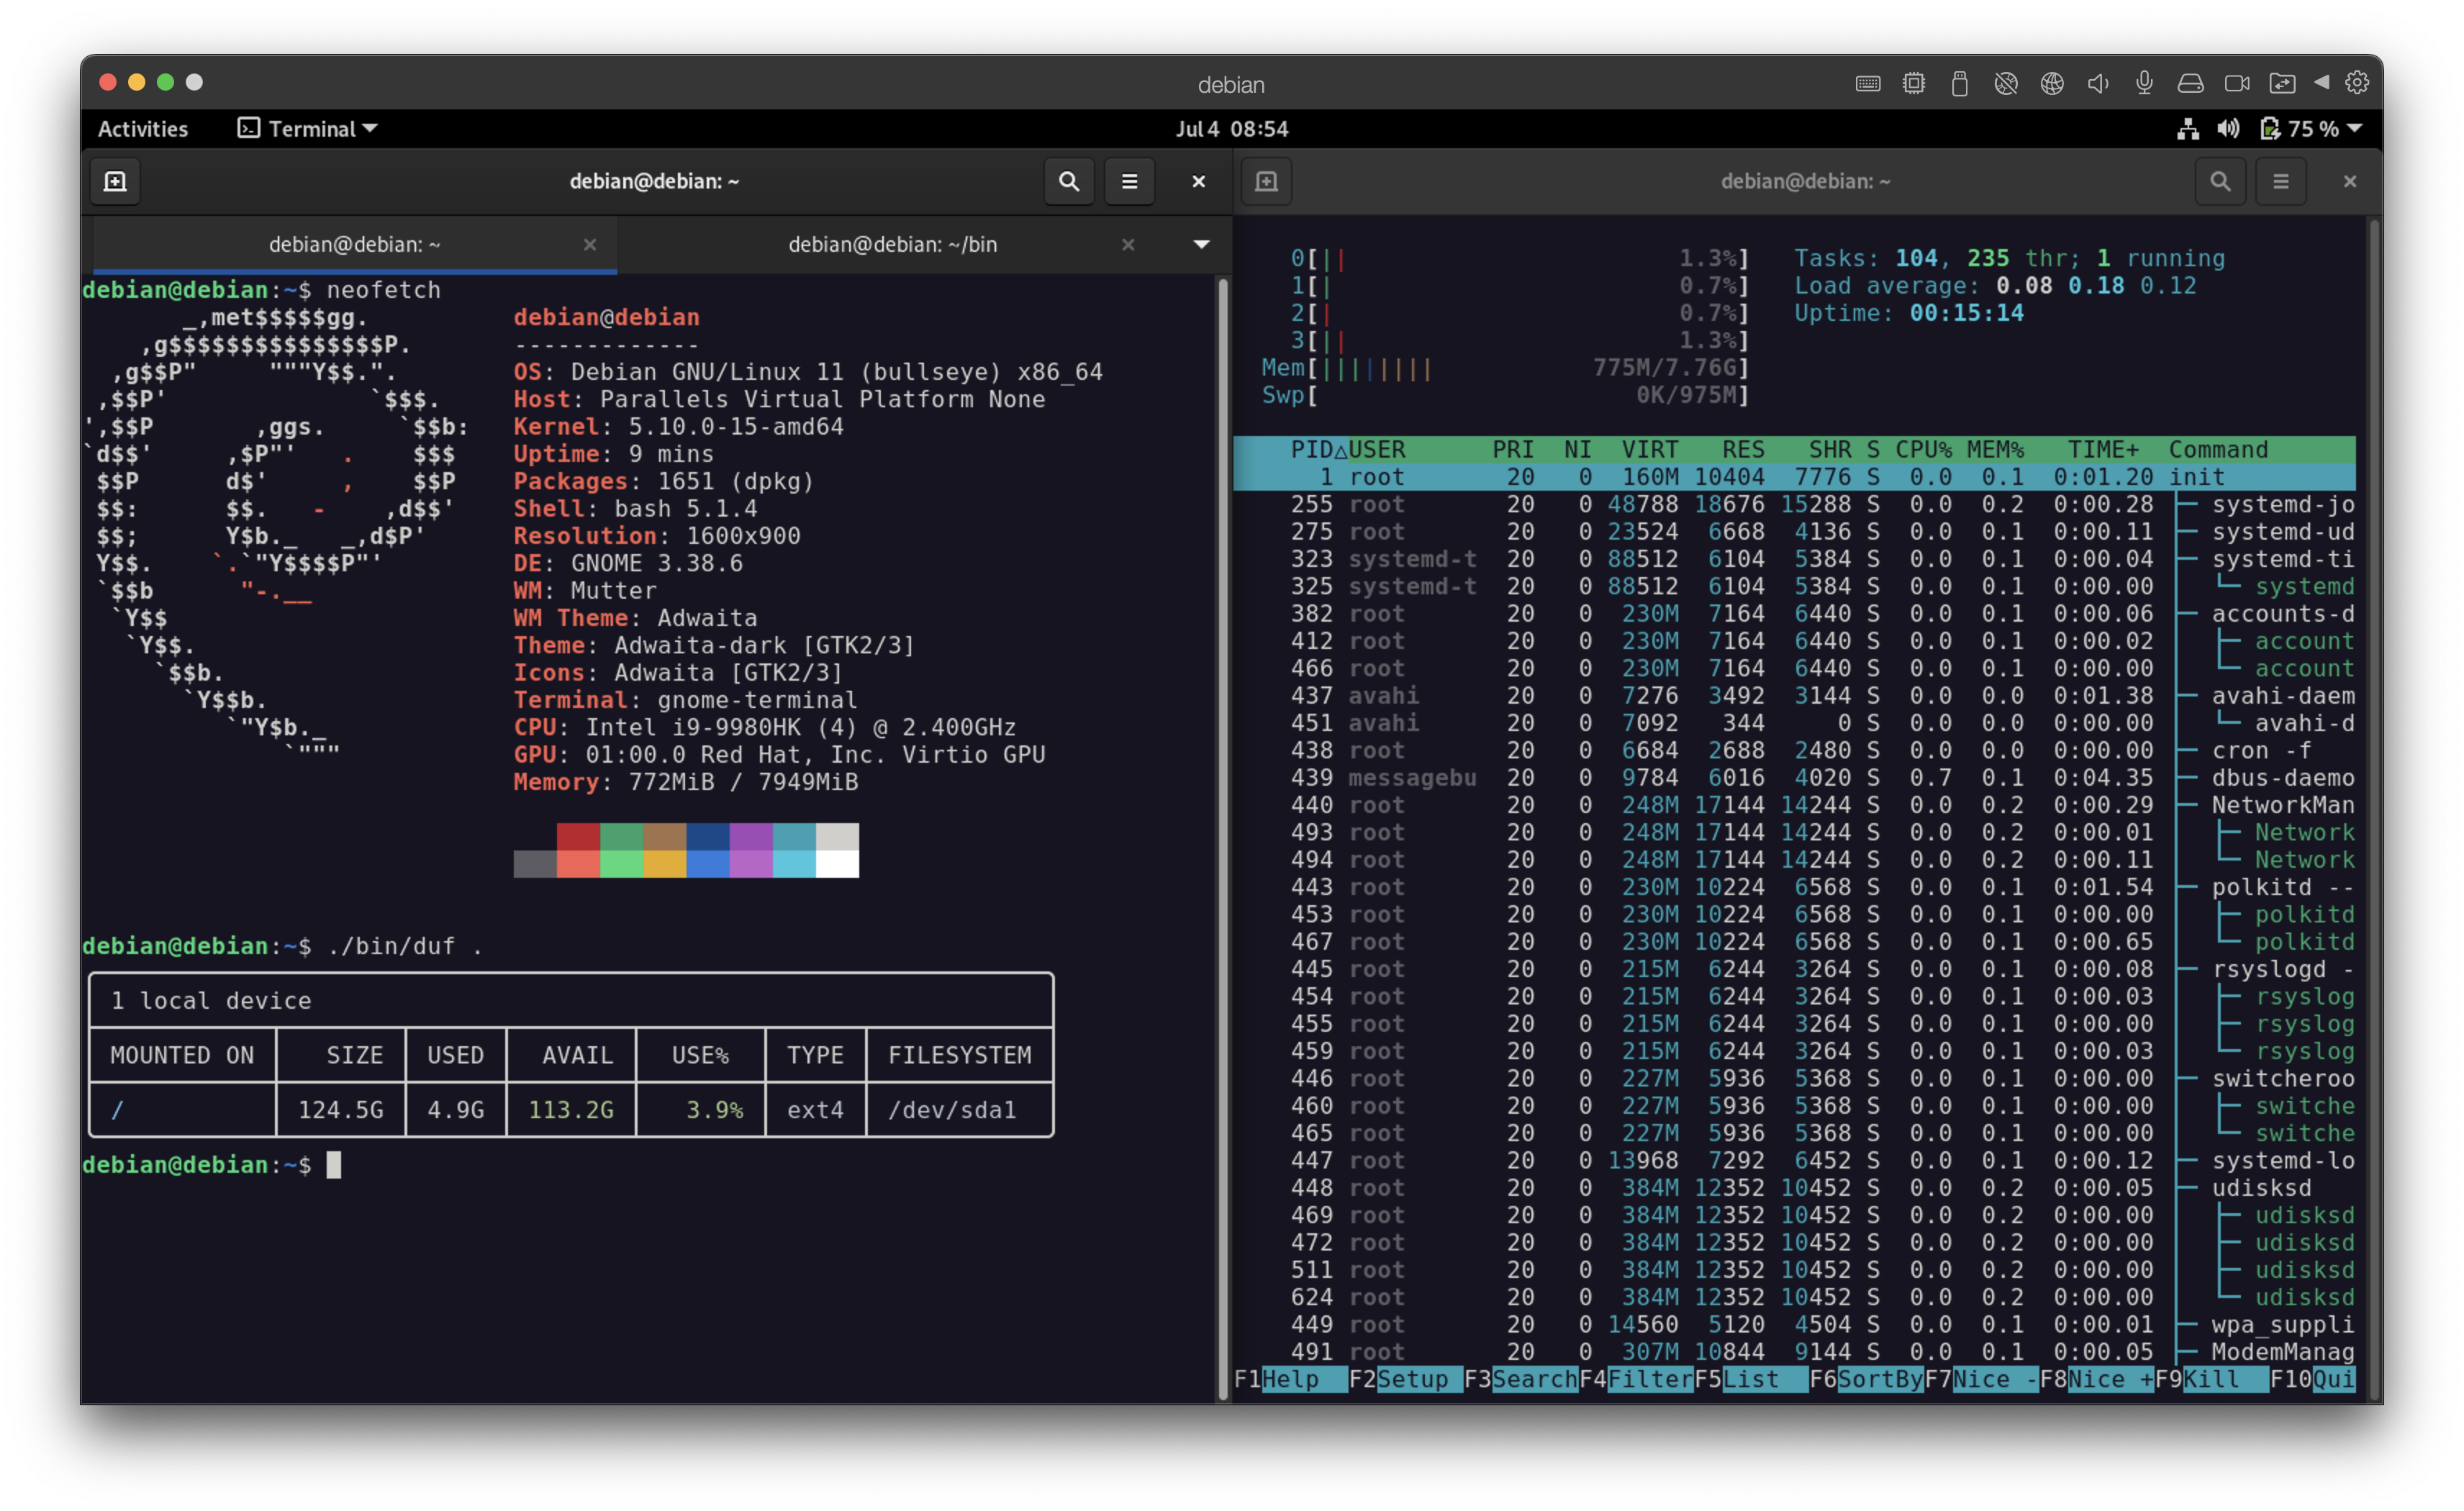Viewport: 2464px width, 1511px height.
Task: Open Parallels settings gear icon
Action: tap(2356, 83)
